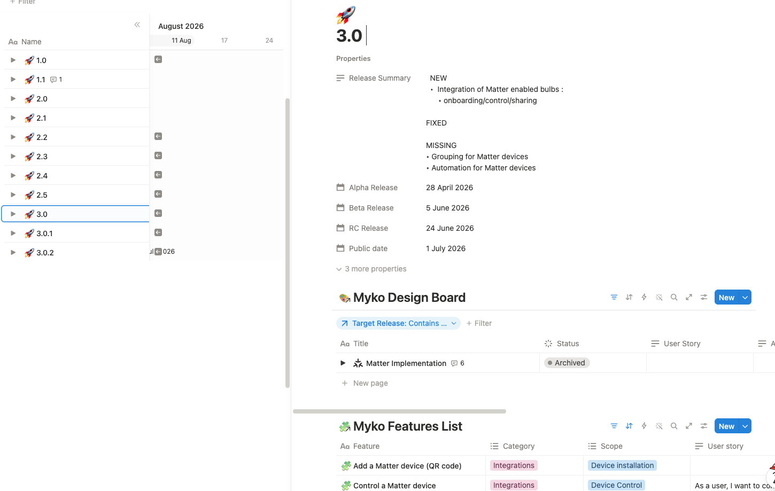Click the Beta Release date 5 June 2026
Viewport: 775px width, 491px height.
pyautogui.click(x=448, y=208)
